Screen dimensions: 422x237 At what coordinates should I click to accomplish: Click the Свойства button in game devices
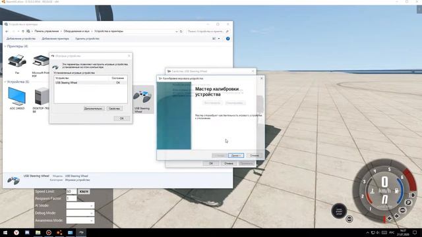pos(114,109)
